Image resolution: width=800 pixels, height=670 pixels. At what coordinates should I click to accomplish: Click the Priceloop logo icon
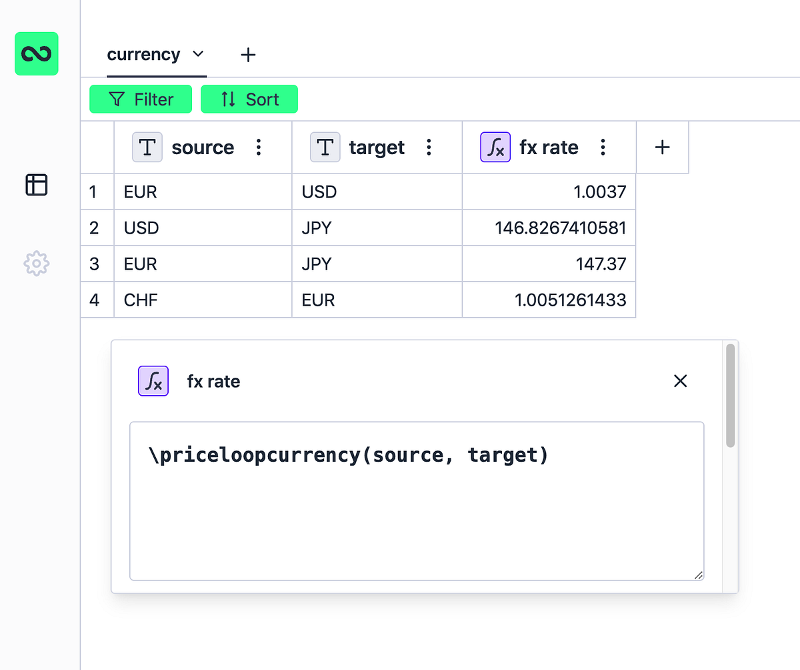36,53
